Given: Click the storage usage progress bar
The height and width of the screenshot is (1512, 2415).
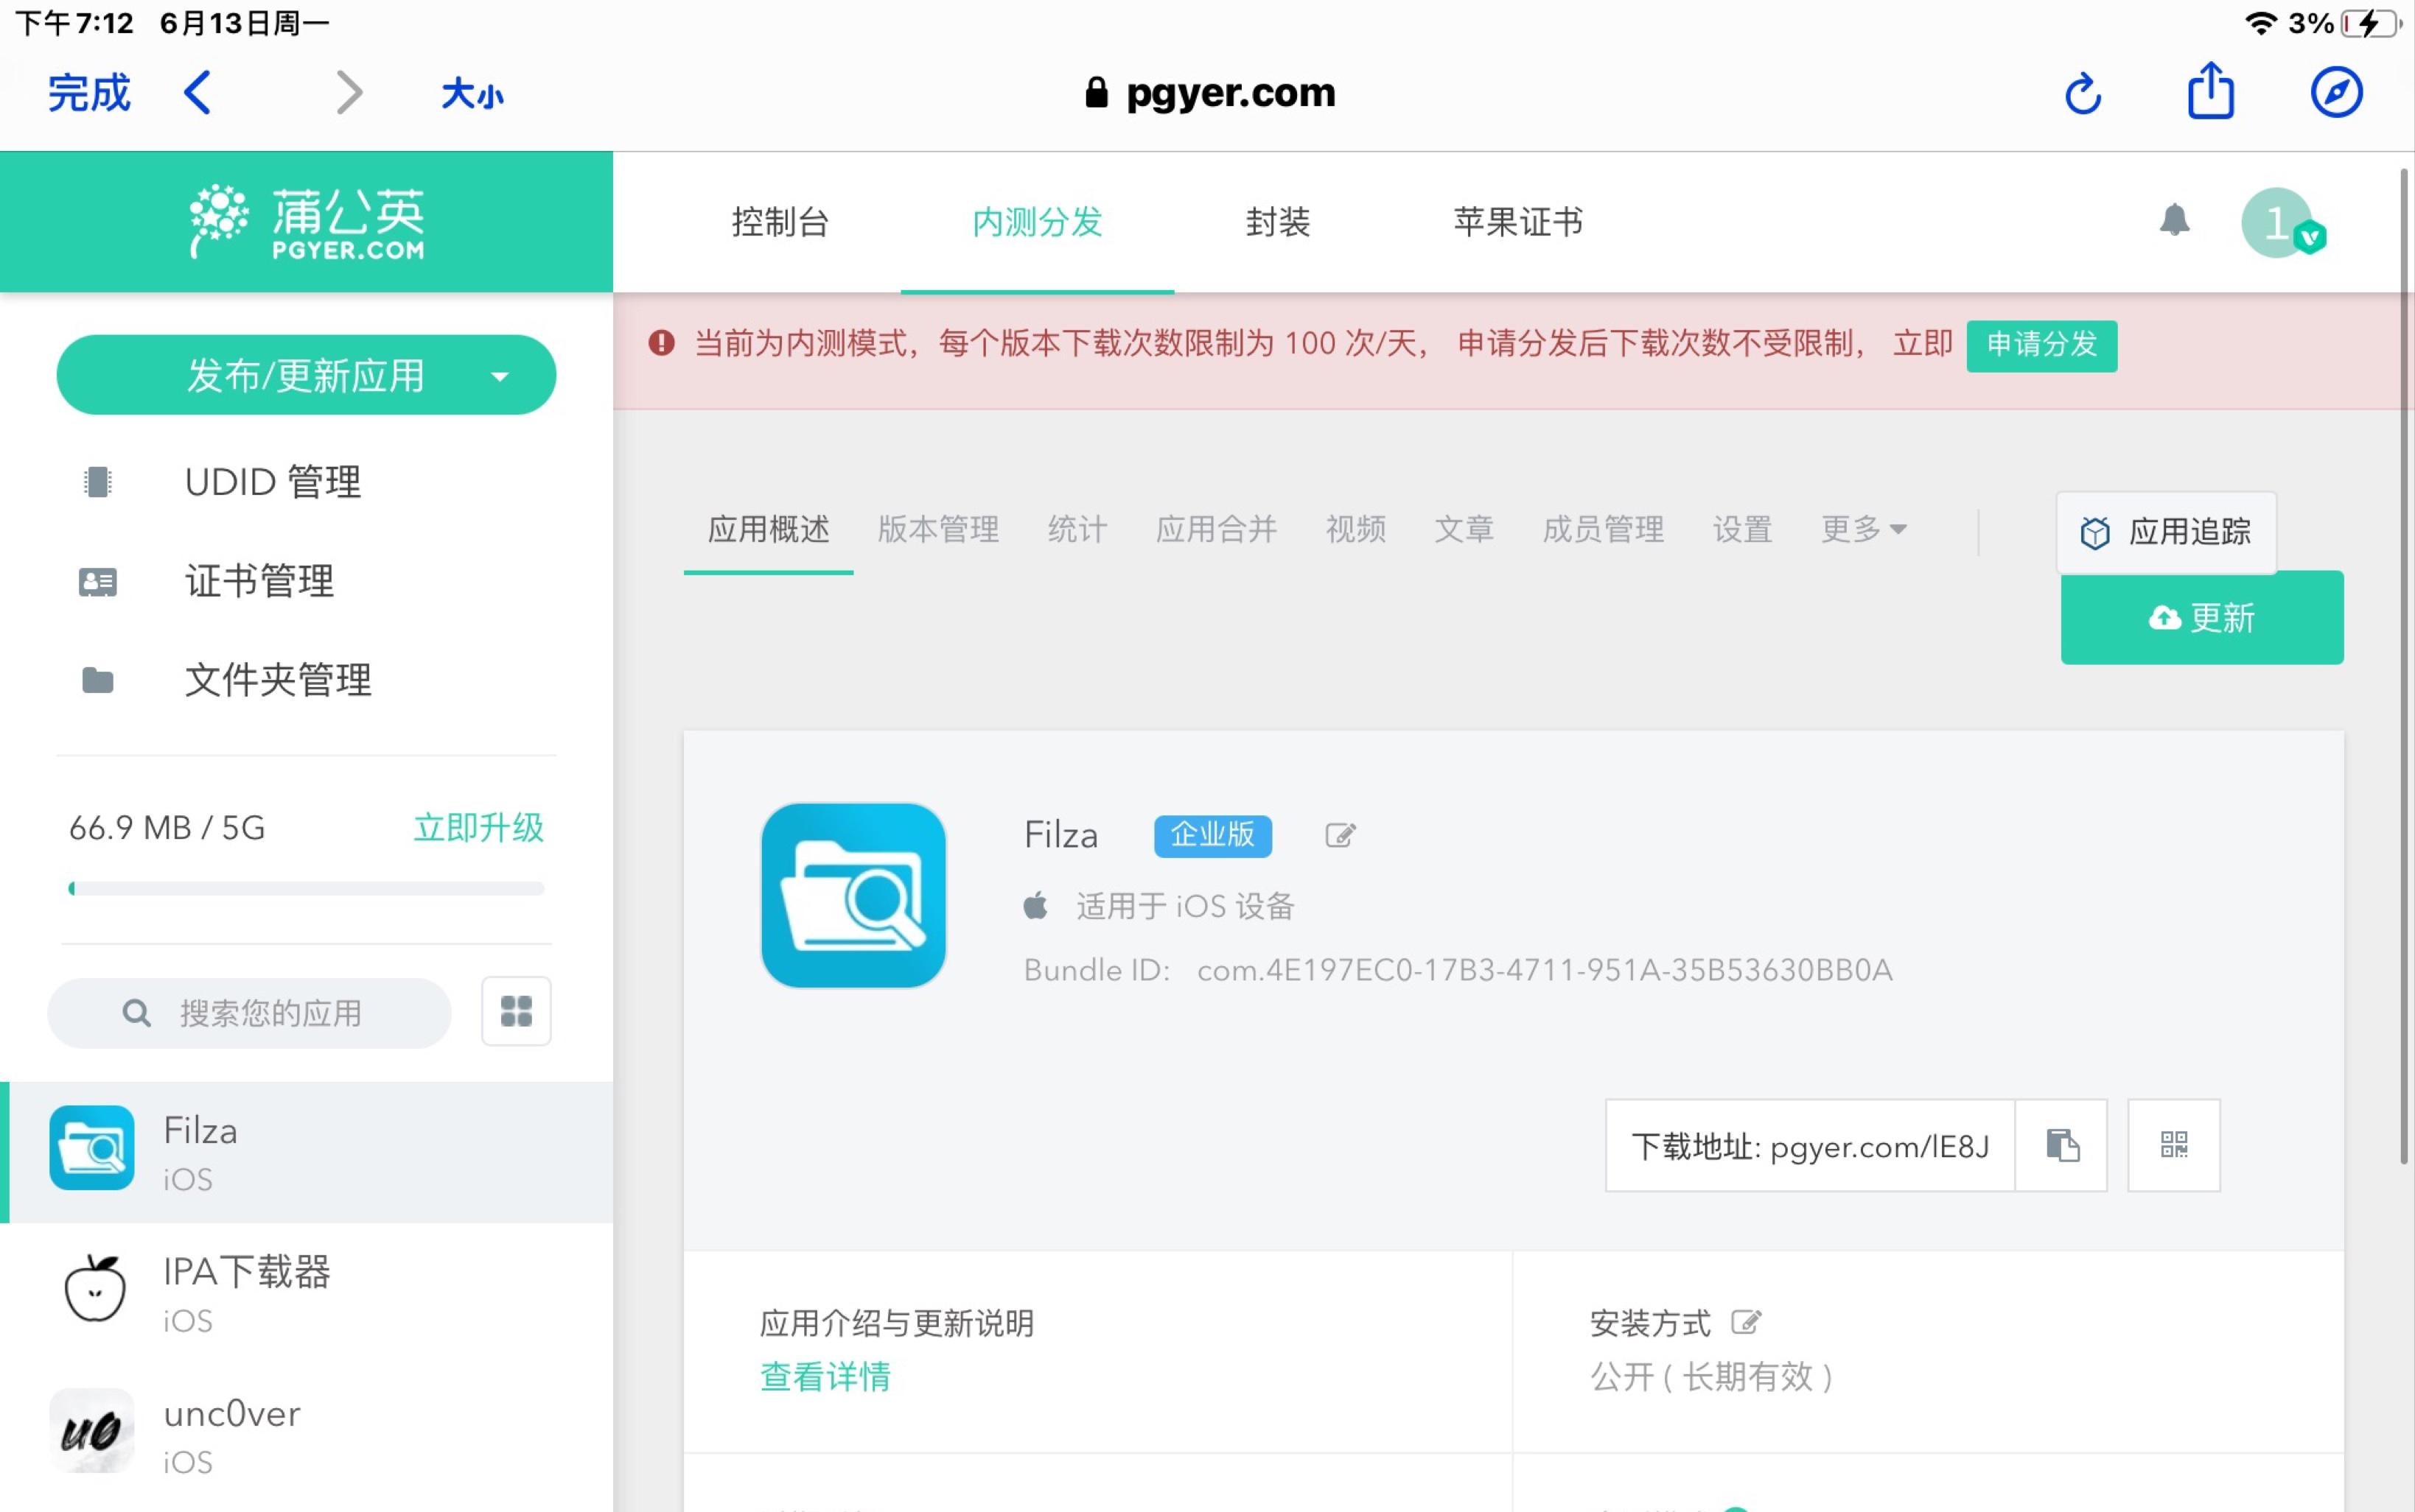Looking at the screenshot, I should (306, 888).
